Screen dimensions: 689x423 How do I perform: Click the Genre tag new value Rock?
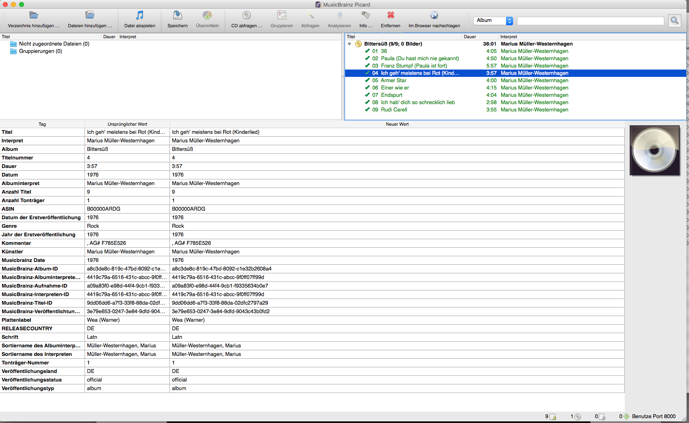click(178, 226)
